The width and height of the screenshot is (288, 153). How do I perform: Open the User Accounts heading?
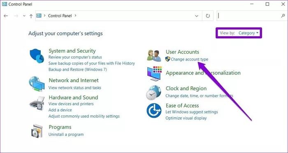pyautogui.click(x=182, y=52)
